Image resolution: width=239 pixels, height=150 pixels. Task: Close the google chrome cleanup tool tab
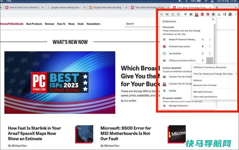[84, 7]
